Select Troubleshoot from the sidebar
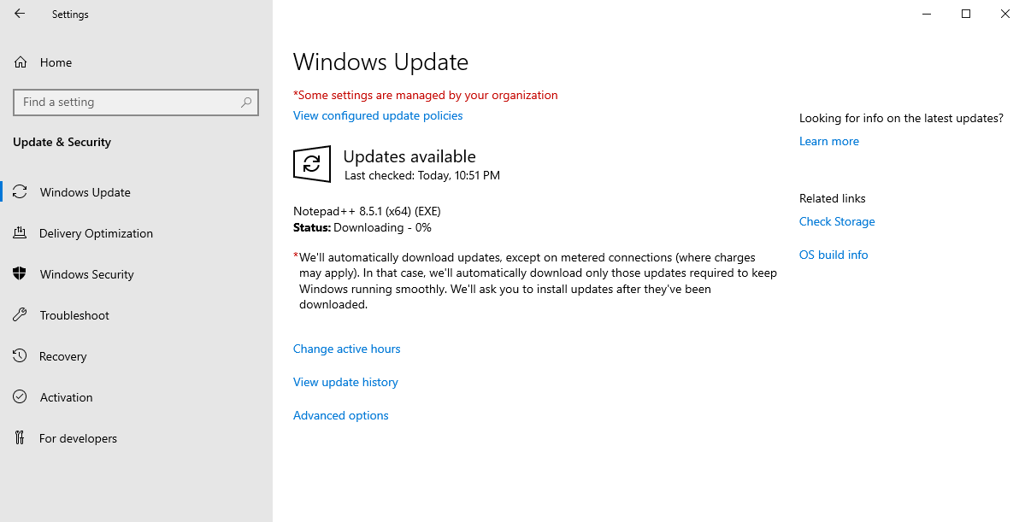 click(74, 315)
